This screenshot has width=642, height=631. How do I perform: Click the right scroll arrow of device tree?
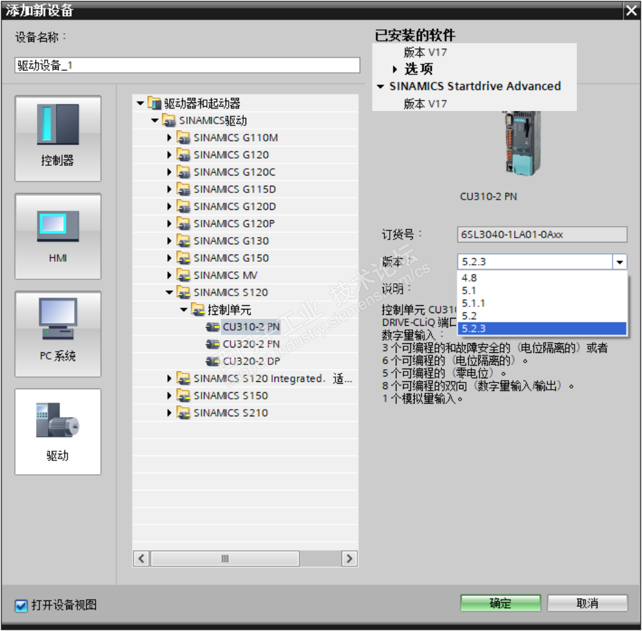click(x=349, y=559)
